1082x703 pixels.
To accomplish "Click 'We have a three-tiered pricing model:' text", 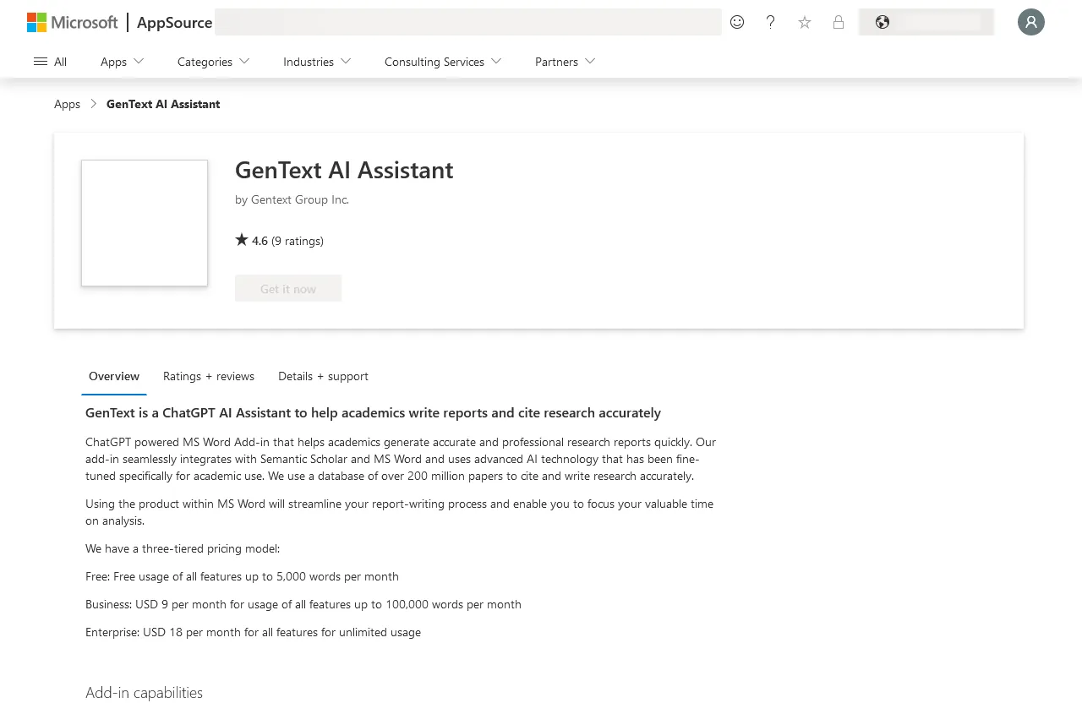I will pyautogui.click(x=183, y=548).
